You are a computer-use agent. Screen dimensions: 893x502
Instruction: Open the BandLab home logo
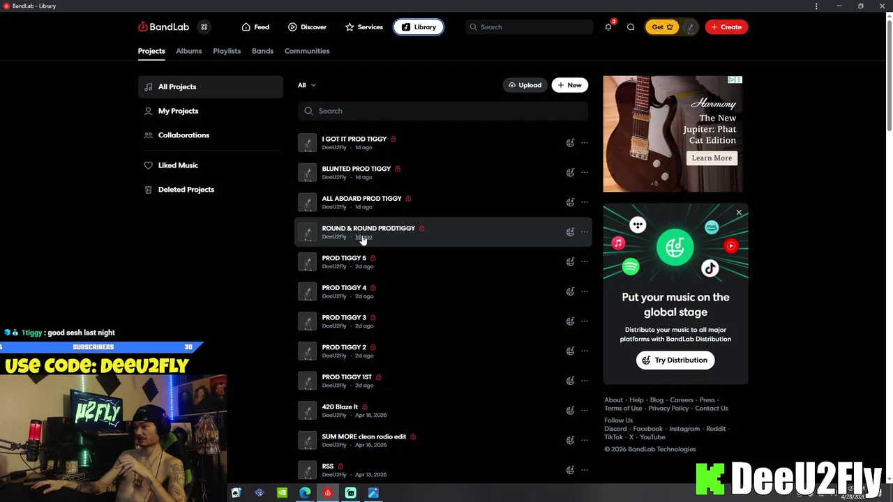[163, 26]
